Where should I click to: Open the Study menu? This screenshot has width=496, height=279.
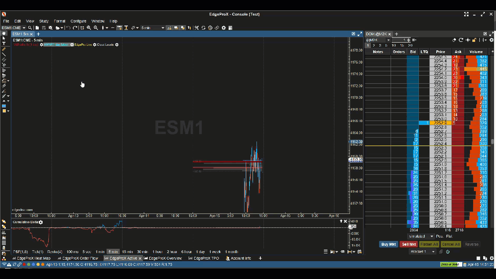coord(44,21)
